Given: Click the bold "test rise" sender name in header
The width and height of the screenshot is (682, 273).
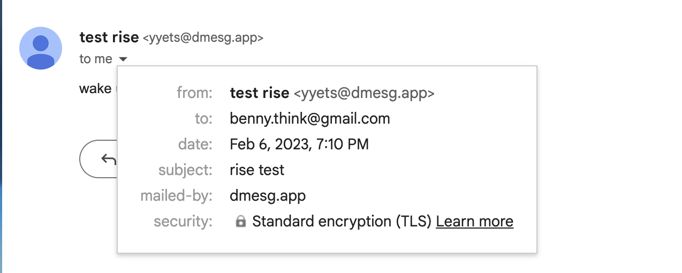Looking at the screenshot, I should point(109,37).
